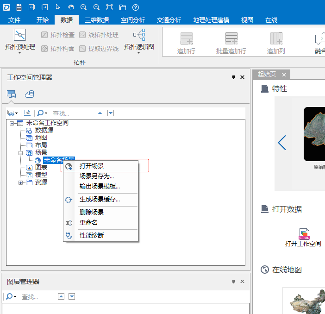Click the help question mark icon
Viewport: 325px width, 314px height.
(135, 7)
